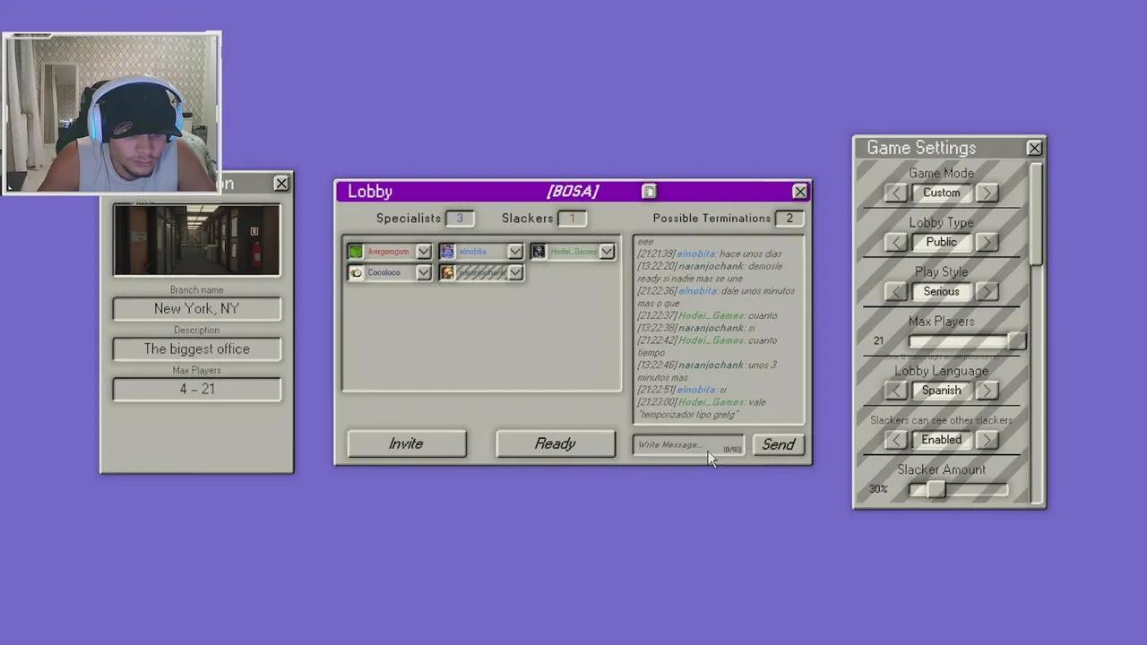Click Cocoloco's avatar icon

356,272
